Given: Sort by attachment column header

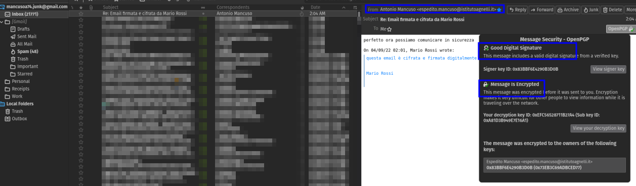Looking at the screenshot, I should tap(91, 7).
